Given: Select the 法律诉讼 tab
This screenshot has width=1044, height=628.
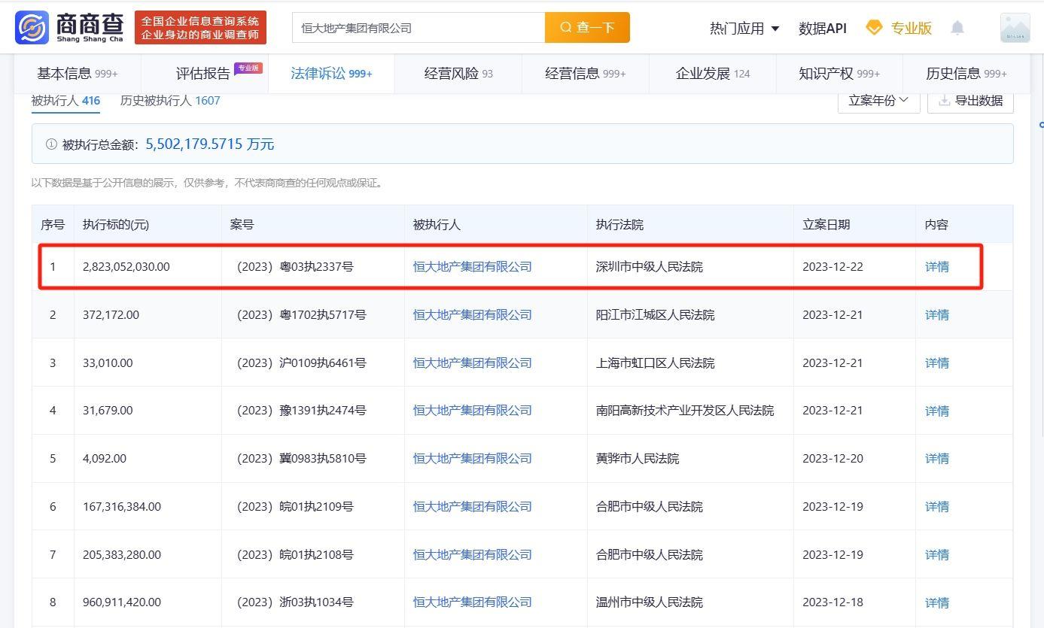Looking at the screenshot, I should (x=331, y=73).
